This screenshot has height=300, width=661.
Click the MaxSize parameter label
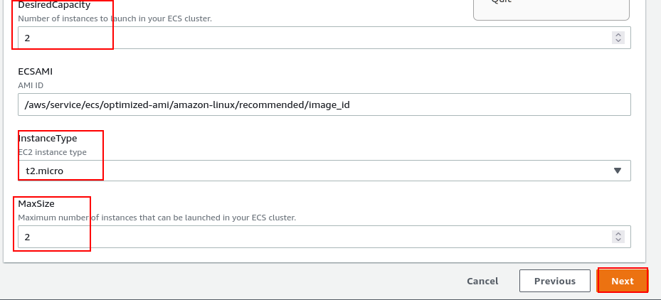[x=36, y=203]
